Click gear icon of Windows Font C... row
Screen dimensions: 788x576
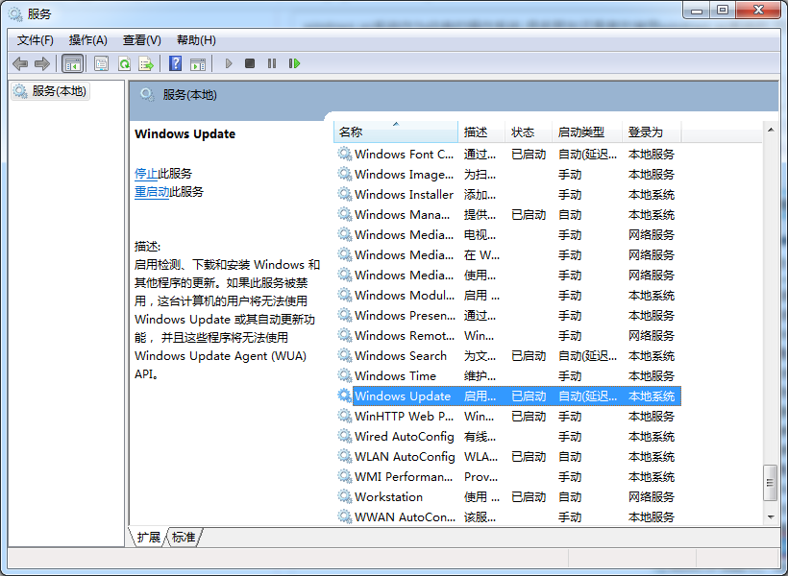344,154
